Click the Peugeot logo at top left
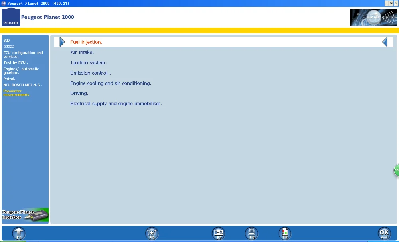 click(11, 17)
